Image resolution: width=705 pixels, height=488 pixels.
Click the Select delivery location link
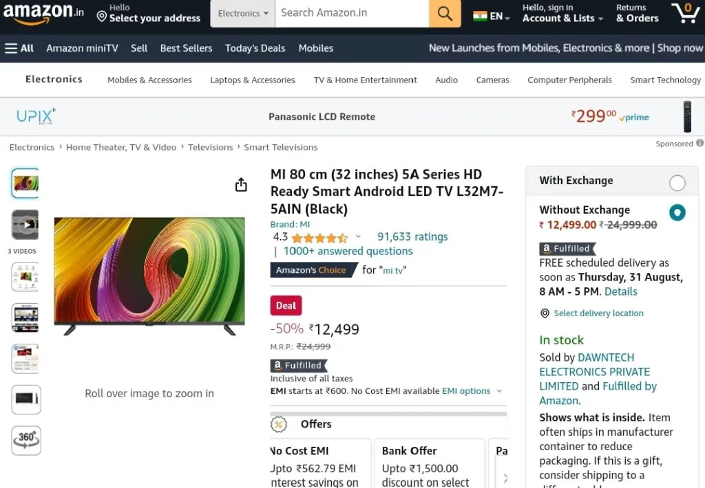coord(598,313)
